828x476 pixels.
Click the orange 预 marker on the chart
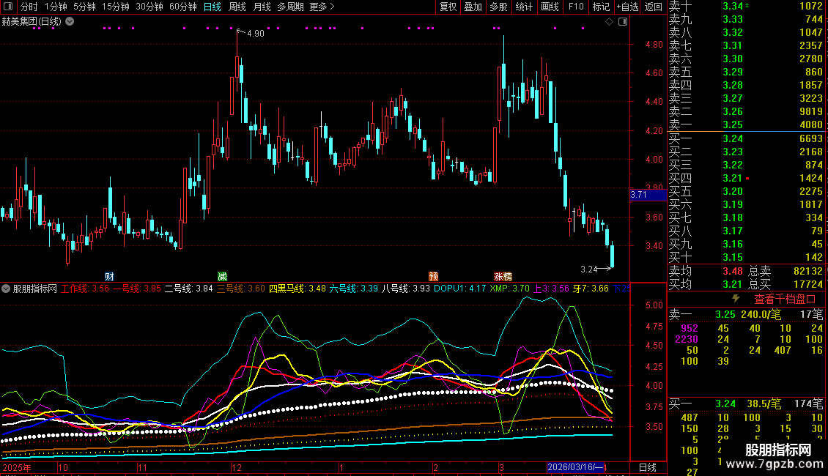coord(434,276)
